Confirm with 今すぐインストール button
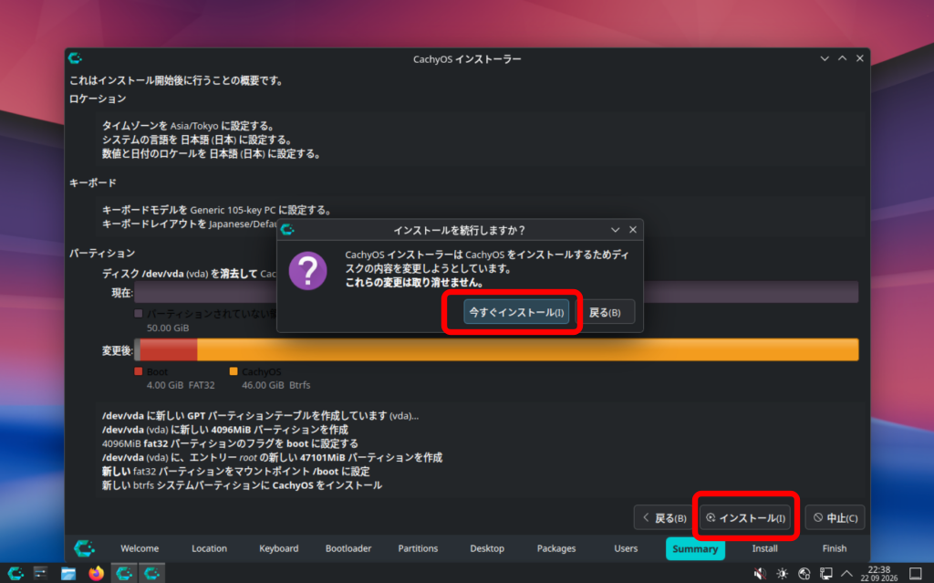The image size is (934, 583). click(516, 312)
